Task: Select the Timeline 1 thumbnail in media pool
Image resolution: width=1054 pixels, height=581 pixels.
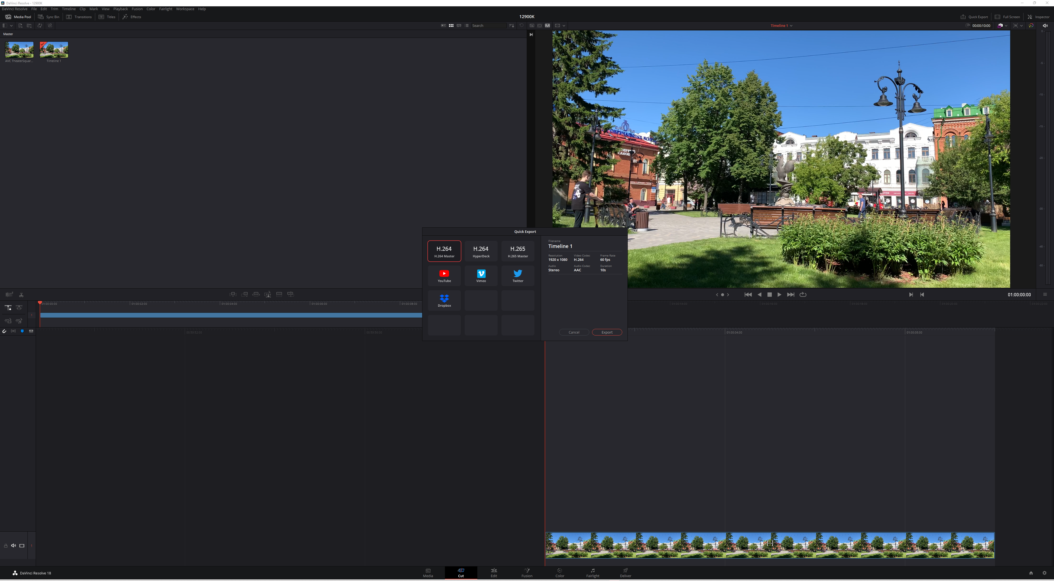Action: tap(54, 49)
